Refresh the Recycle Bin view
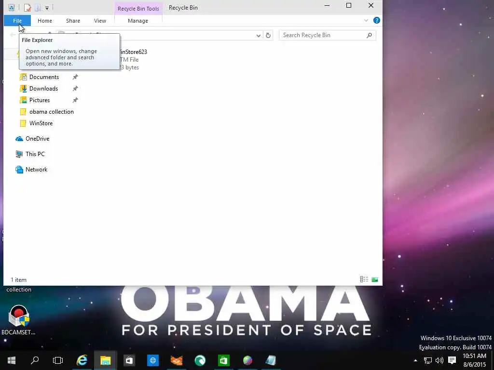This screenshot has width=494, height=370. [x=268, y=36]
